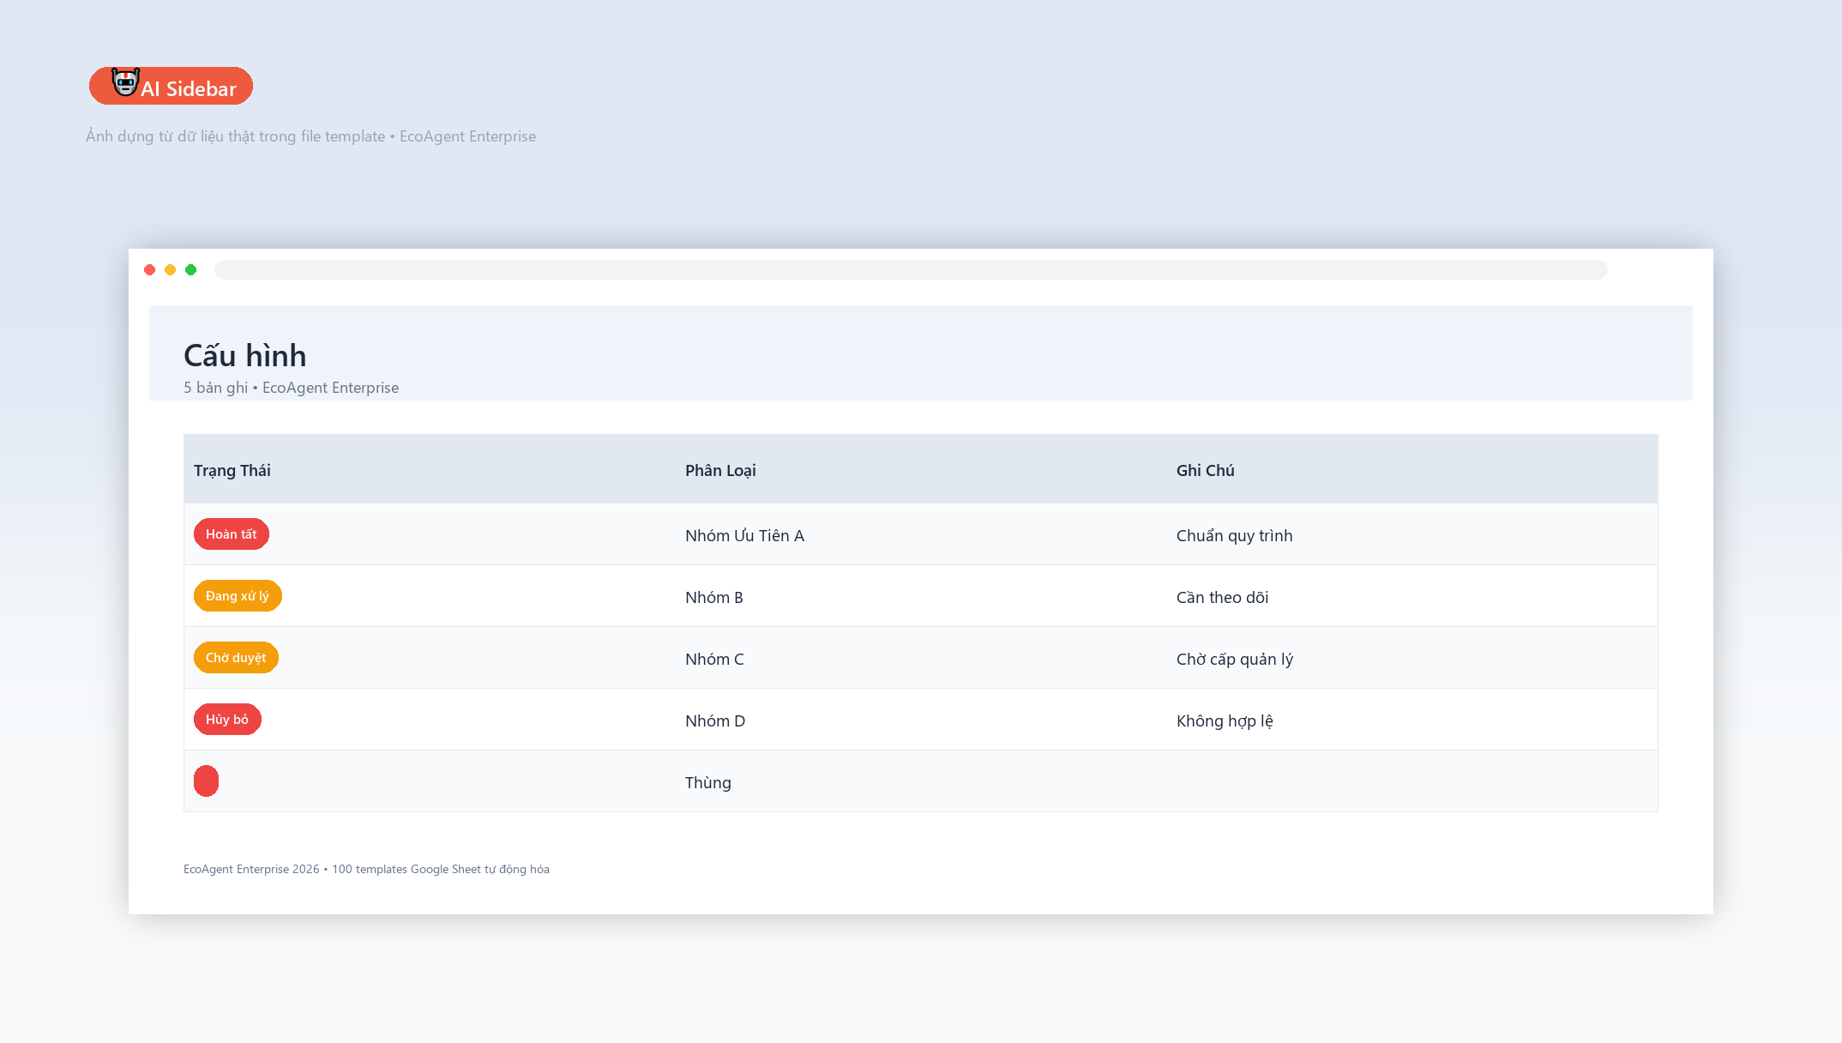The height and width of the screenshot is (1043, 1842).
Task: Click the EcoAgent Enterprise 2026 footer text
Action: [366, 869]
